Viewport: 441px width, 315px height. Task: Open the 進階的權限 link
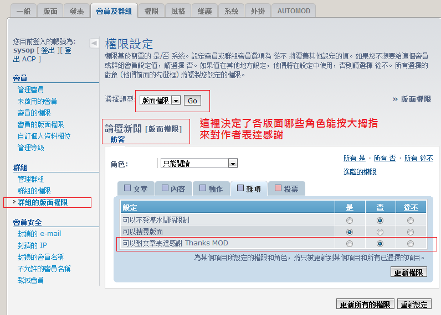coord(360,172)
